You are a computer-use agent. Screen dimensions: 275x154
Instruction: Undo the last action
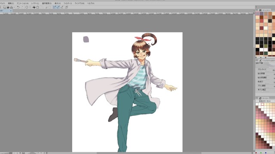pos(18,7)
